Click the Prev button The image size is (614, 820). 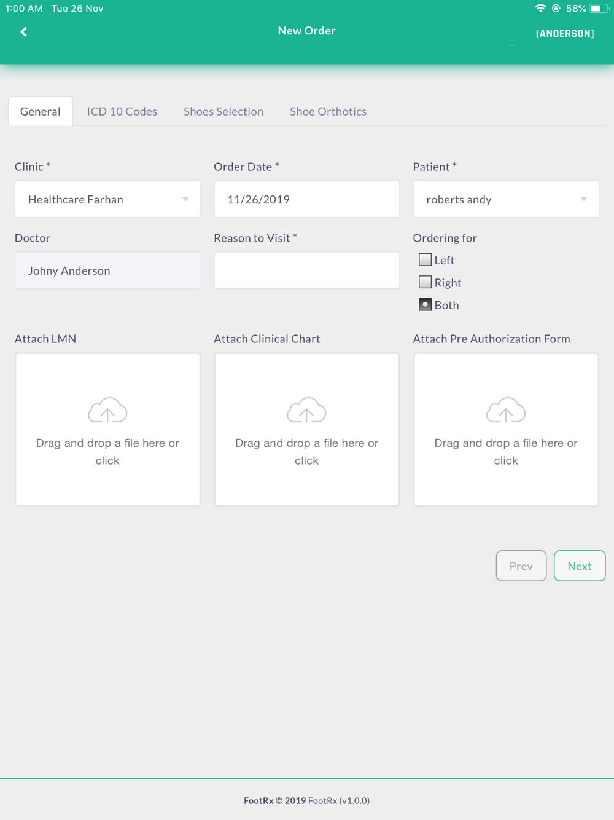tap(521, 566)
